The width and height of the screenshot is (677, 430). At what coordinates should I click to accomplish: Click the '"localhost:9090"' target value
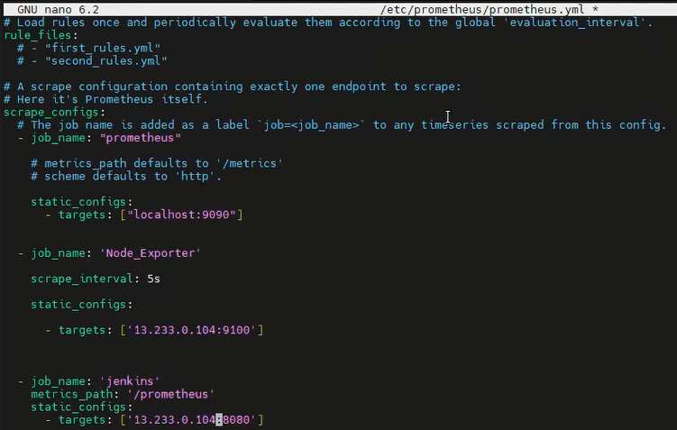pyautogui.click(x=181, y=215)
